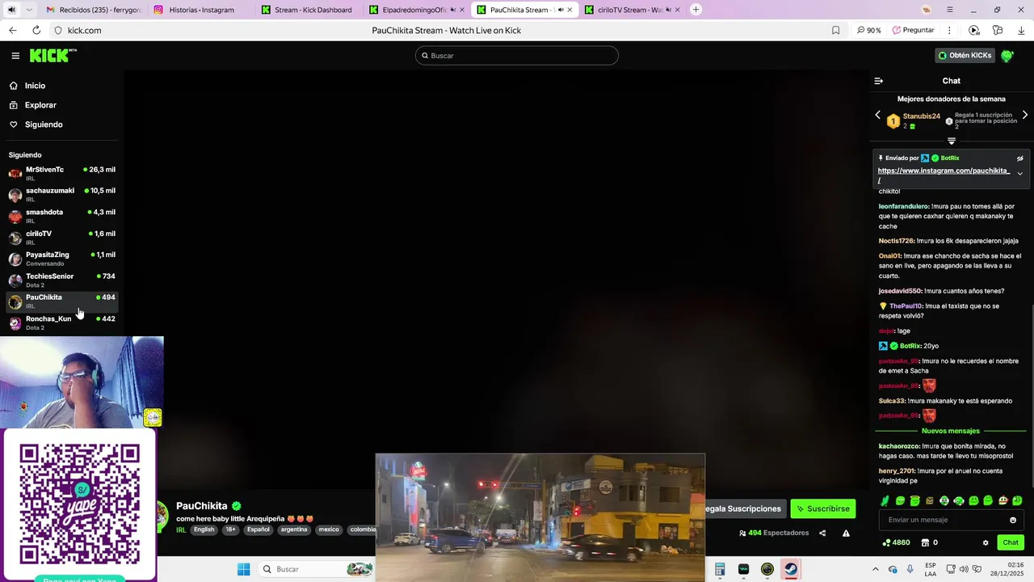Show next top donor arrow

(x=1025, y=115)
